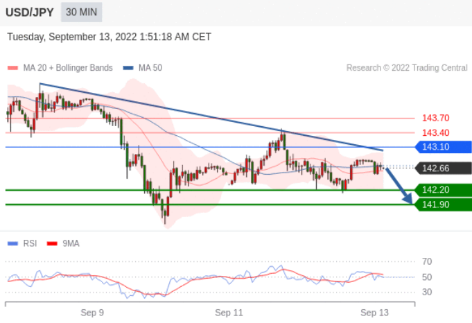Click the Sep 13 date axis label
The height and width of the screenshot is (323, 472).
click(374, 313)
